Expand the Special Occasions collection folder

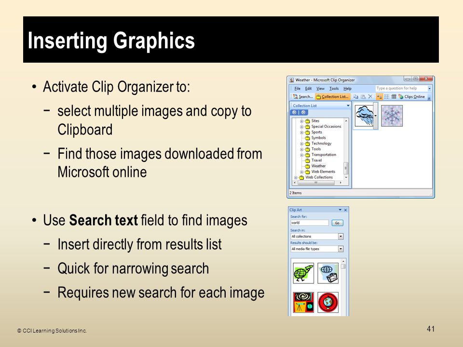[x=302, y=127]
